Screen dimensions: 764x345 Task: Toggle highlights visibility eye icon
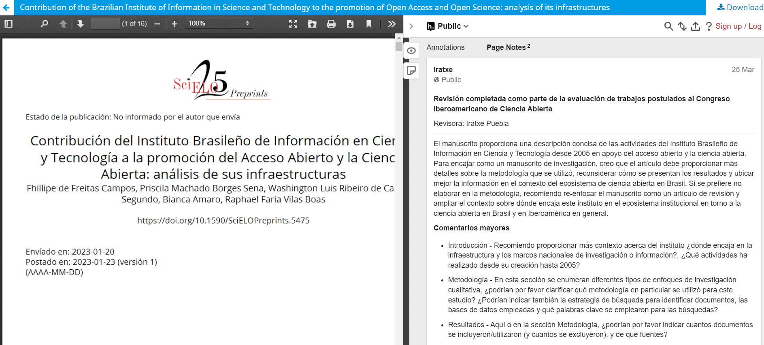tap(411, 51)
